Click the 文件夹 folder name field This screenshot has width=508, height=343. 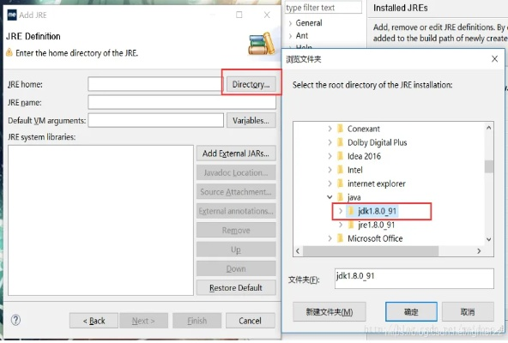pyautogui.click(x=414, y=279)
